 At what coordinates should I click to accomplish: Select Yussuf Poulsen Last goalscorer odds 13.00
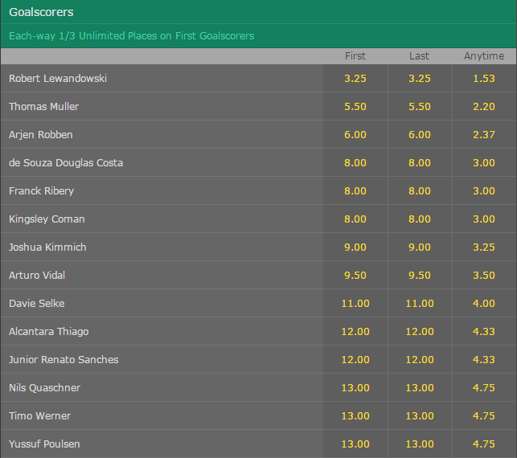(x=420, y=444)
